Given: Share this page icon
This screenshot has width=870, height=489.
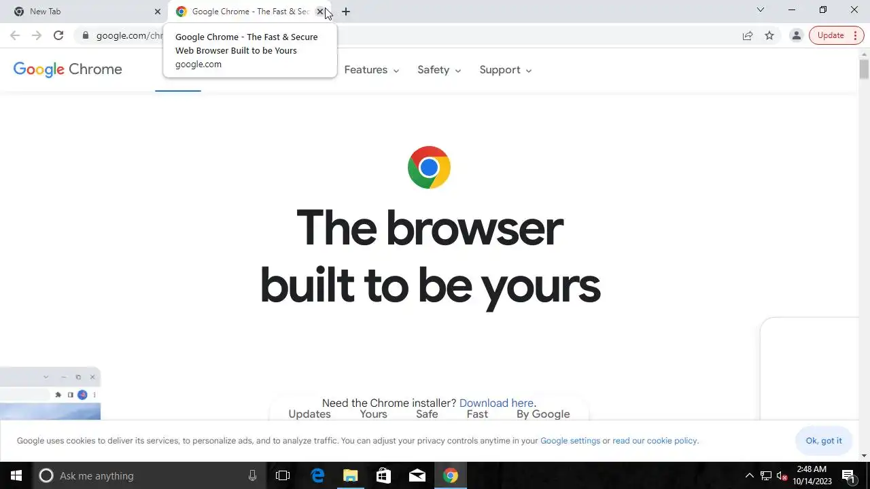Looking at the screenshot, I should (x=748, y=35).
